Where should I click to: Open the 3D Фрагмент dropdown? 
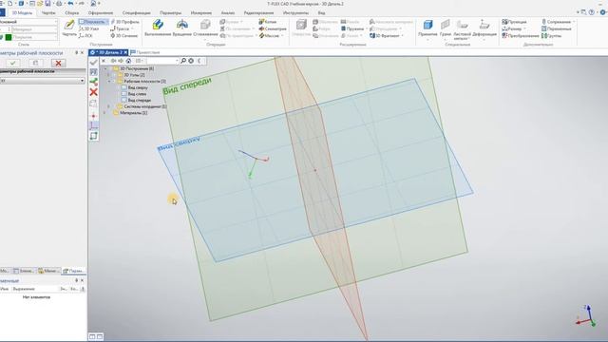[402, 36]
